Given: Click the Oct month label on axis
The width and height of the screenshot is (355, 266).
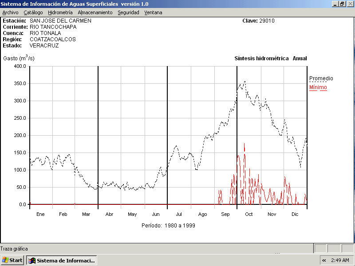Looking at the screenshot, I should click(x=248, y=214).
